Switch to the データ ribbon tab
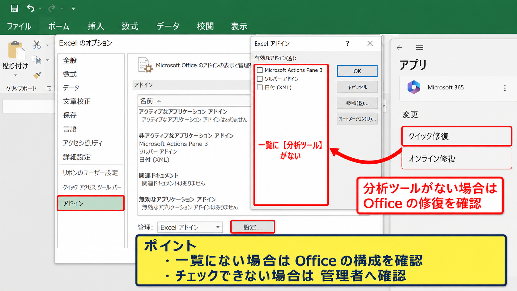Screen dimensions: 517x291 click(168, 26)
